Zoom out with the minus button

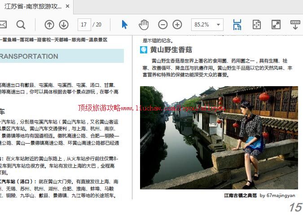click(163, 25)
